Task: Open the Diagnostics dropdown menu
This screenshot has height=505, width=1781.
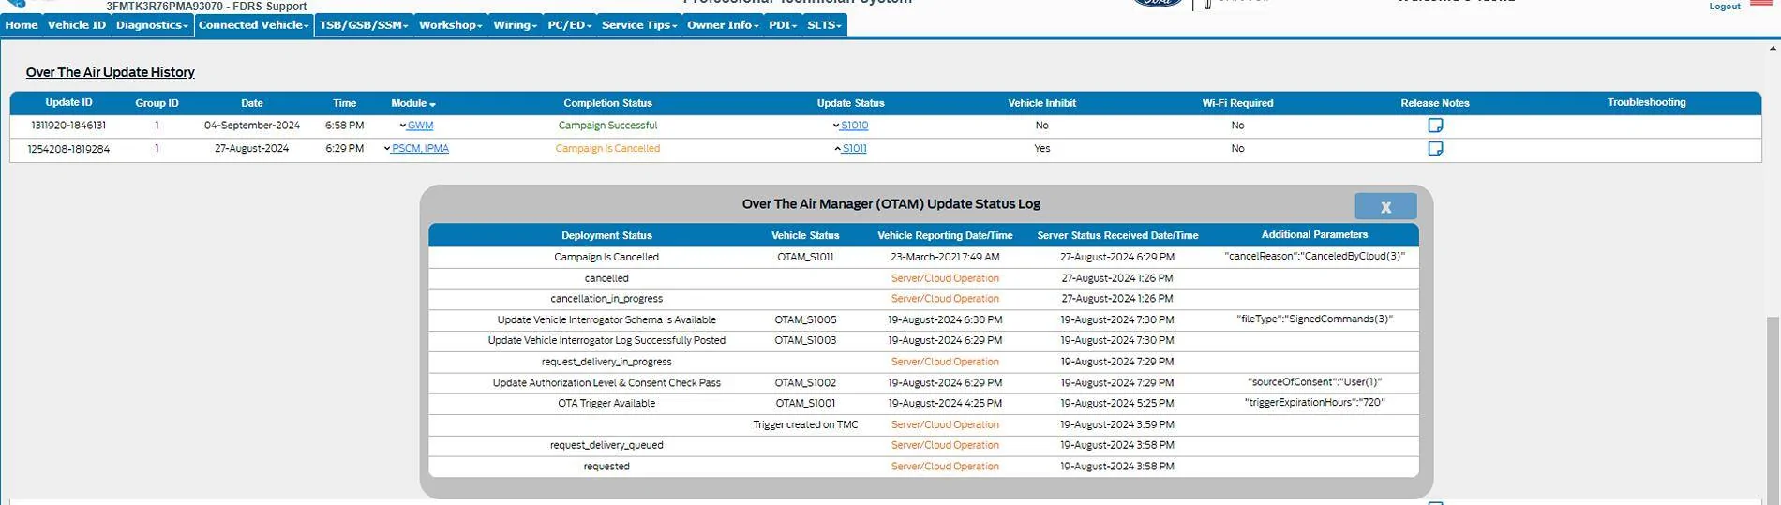Action: [x=152, y=25]
